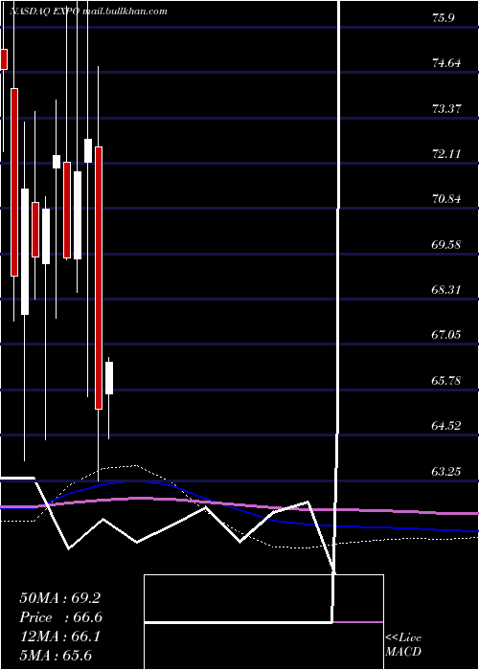Click the 69.58 price axis label
Viewport: 479px width, 670px height.
coord(446,244)
